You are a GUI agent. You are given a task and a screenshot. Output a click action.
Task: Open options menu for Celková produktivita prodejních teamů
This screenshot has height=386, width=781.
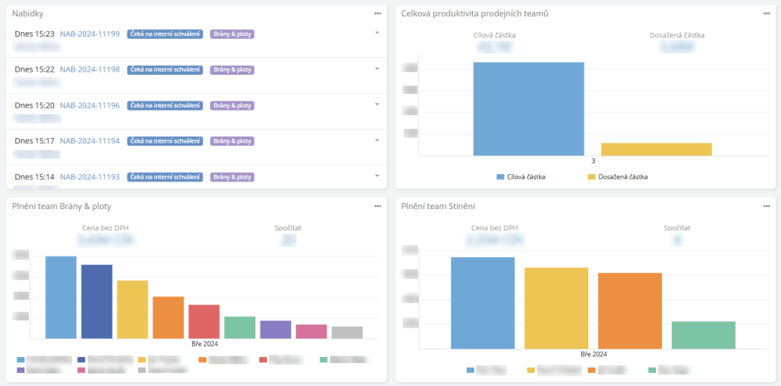coord(767,14)
